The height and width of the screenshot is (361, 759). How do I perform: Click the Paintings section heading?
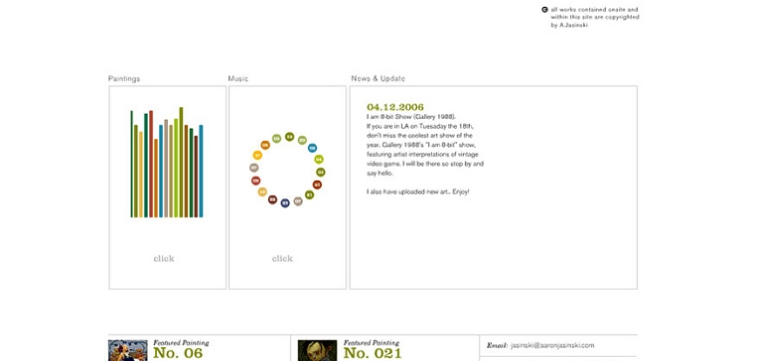124,78
